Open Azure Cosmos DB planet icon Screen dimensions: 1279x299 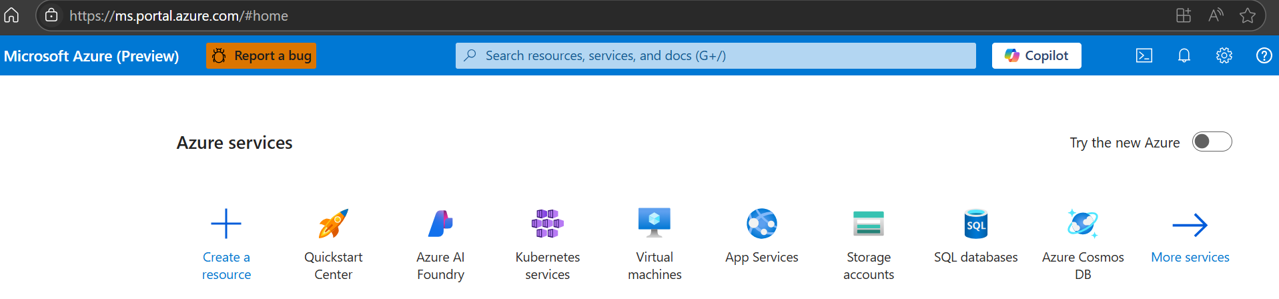click(1083, 224)
